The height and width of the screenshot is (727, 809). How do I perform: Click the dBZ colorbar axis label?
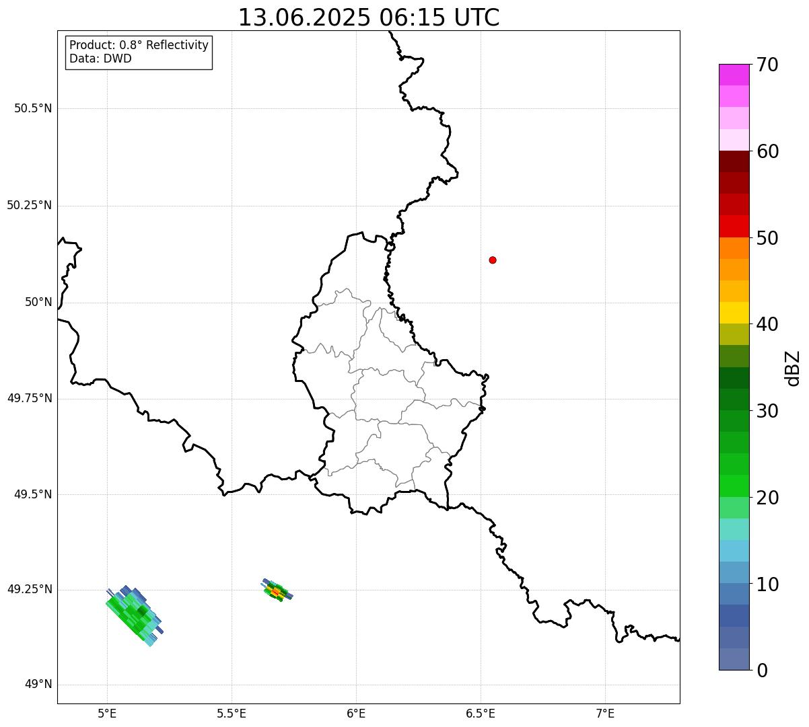[x=794, y=367]
